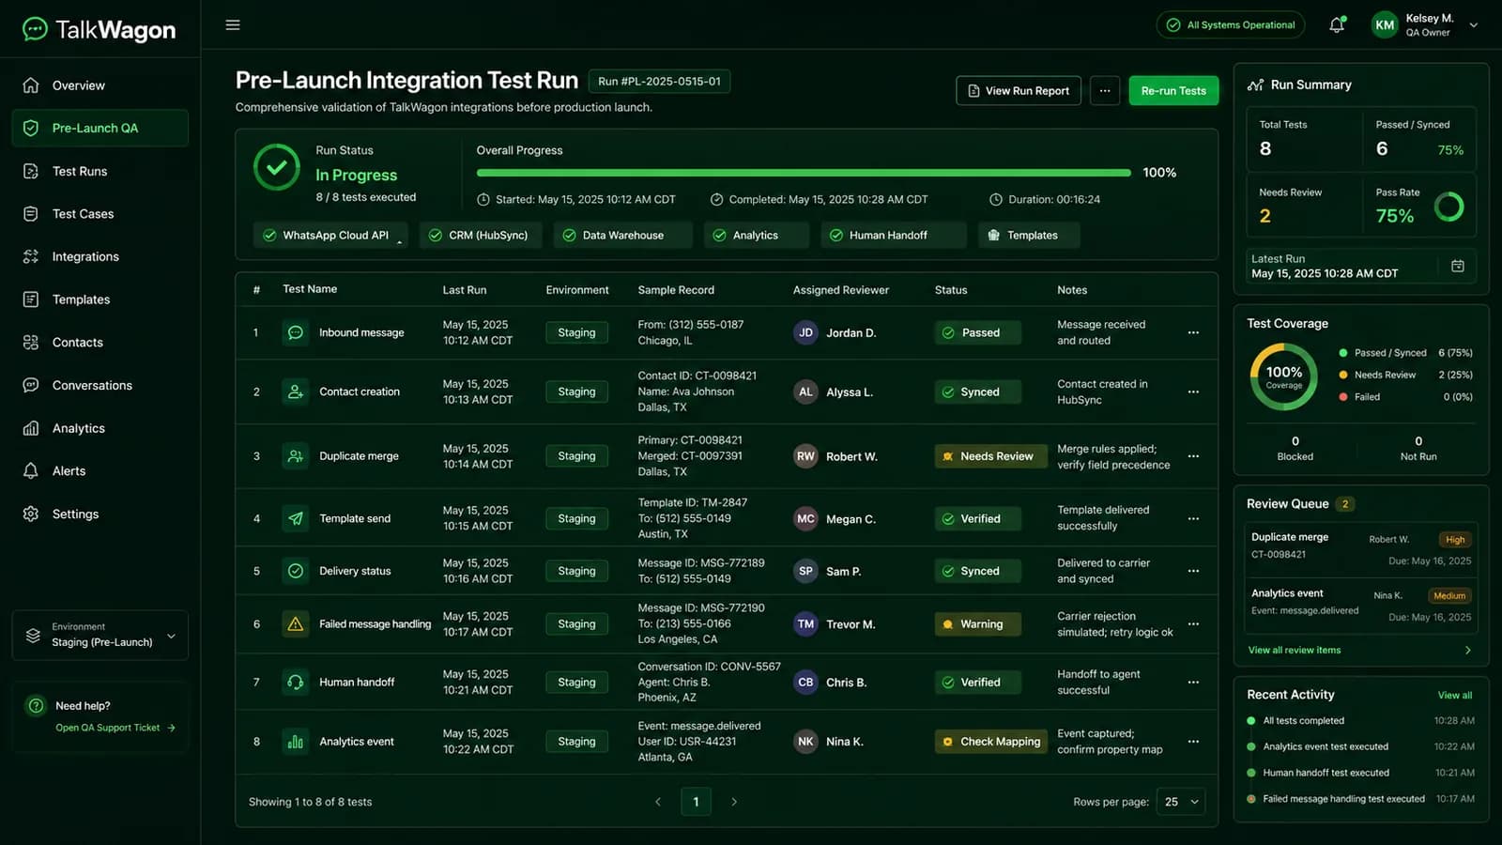Toggle the CRM (HubSync) filter chip
The width and height of the screenshot is (1502, 845).
tap(481, 236)
